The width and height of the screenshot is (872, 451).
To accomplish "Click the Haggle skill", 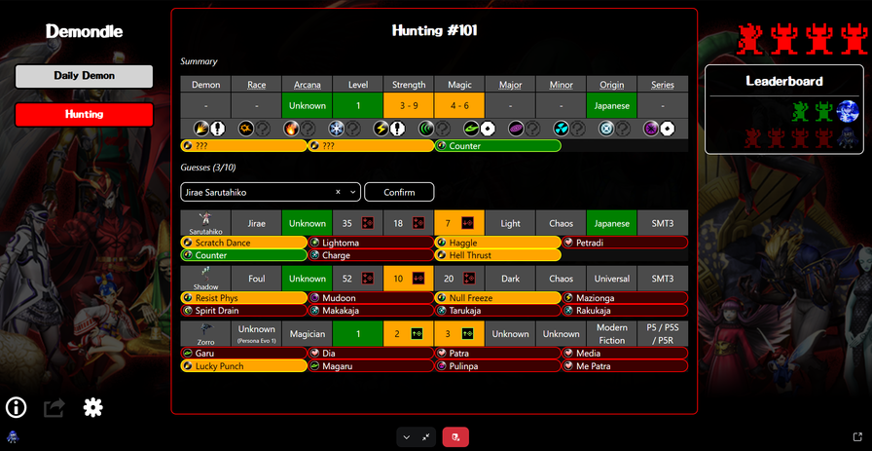I will point(497,243).
